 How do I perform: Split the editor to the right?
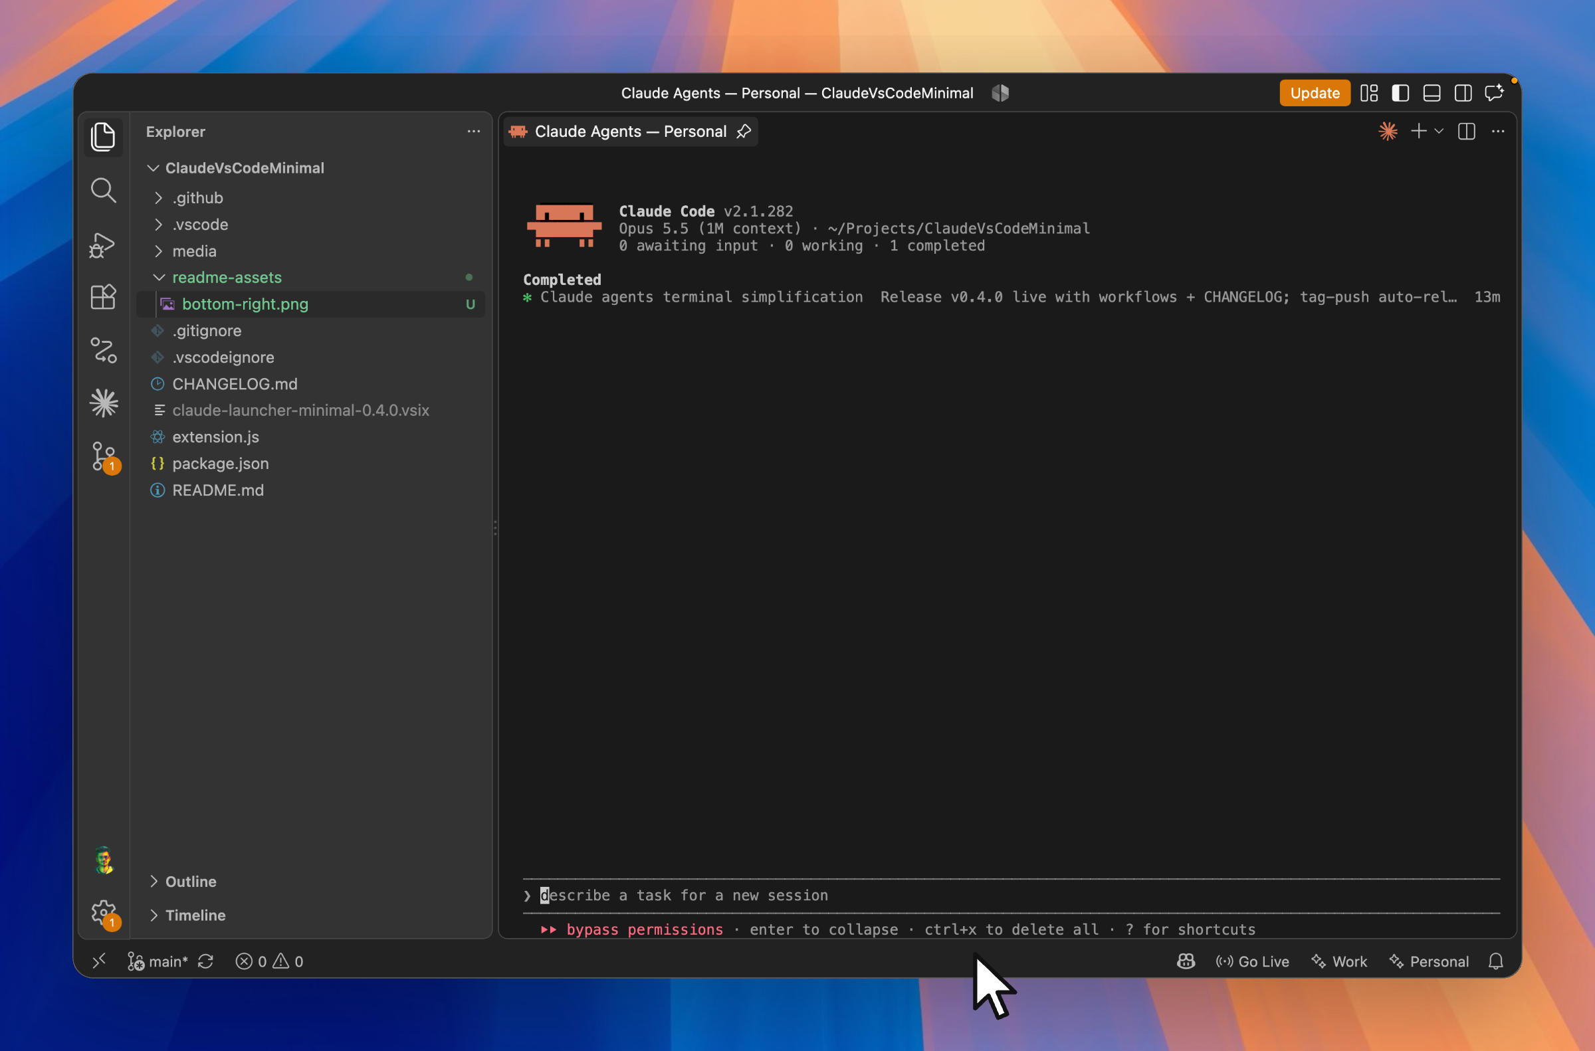coord(1466,132)
